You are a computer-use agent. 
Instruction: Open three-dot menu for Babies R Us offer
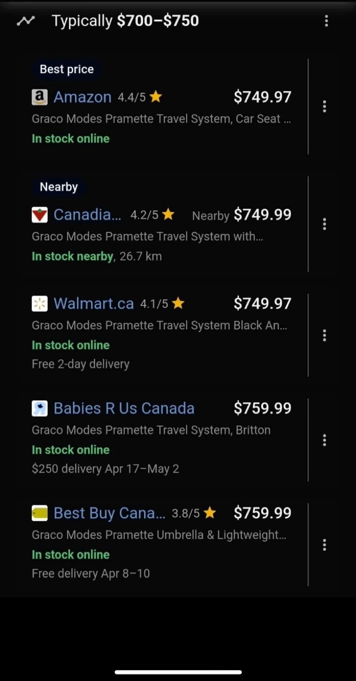click(x=324, y=440)
